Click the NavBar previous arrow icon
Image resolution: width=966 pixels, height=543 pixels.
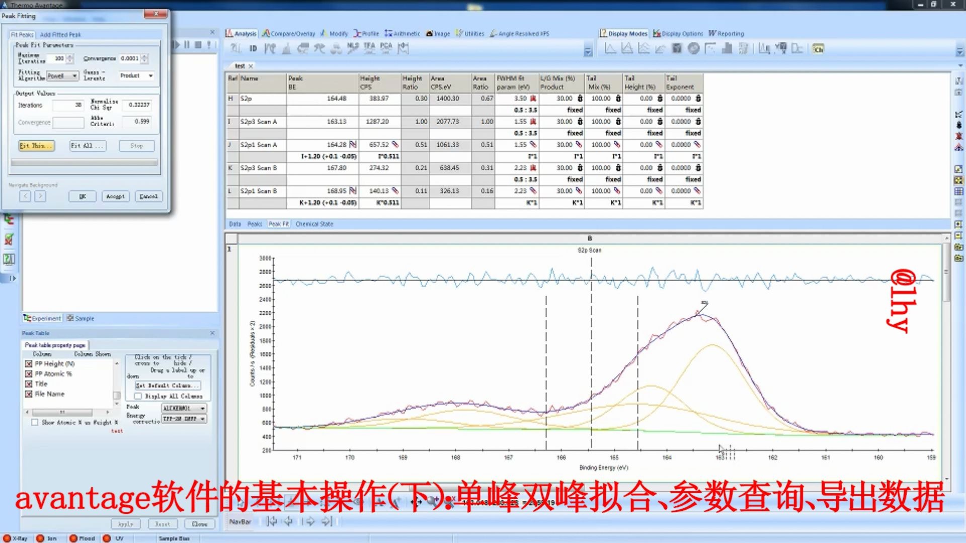click(x=289, y=521)
